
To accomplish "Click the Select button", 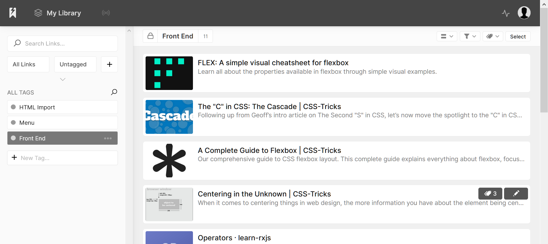I will tap(518, 36).
